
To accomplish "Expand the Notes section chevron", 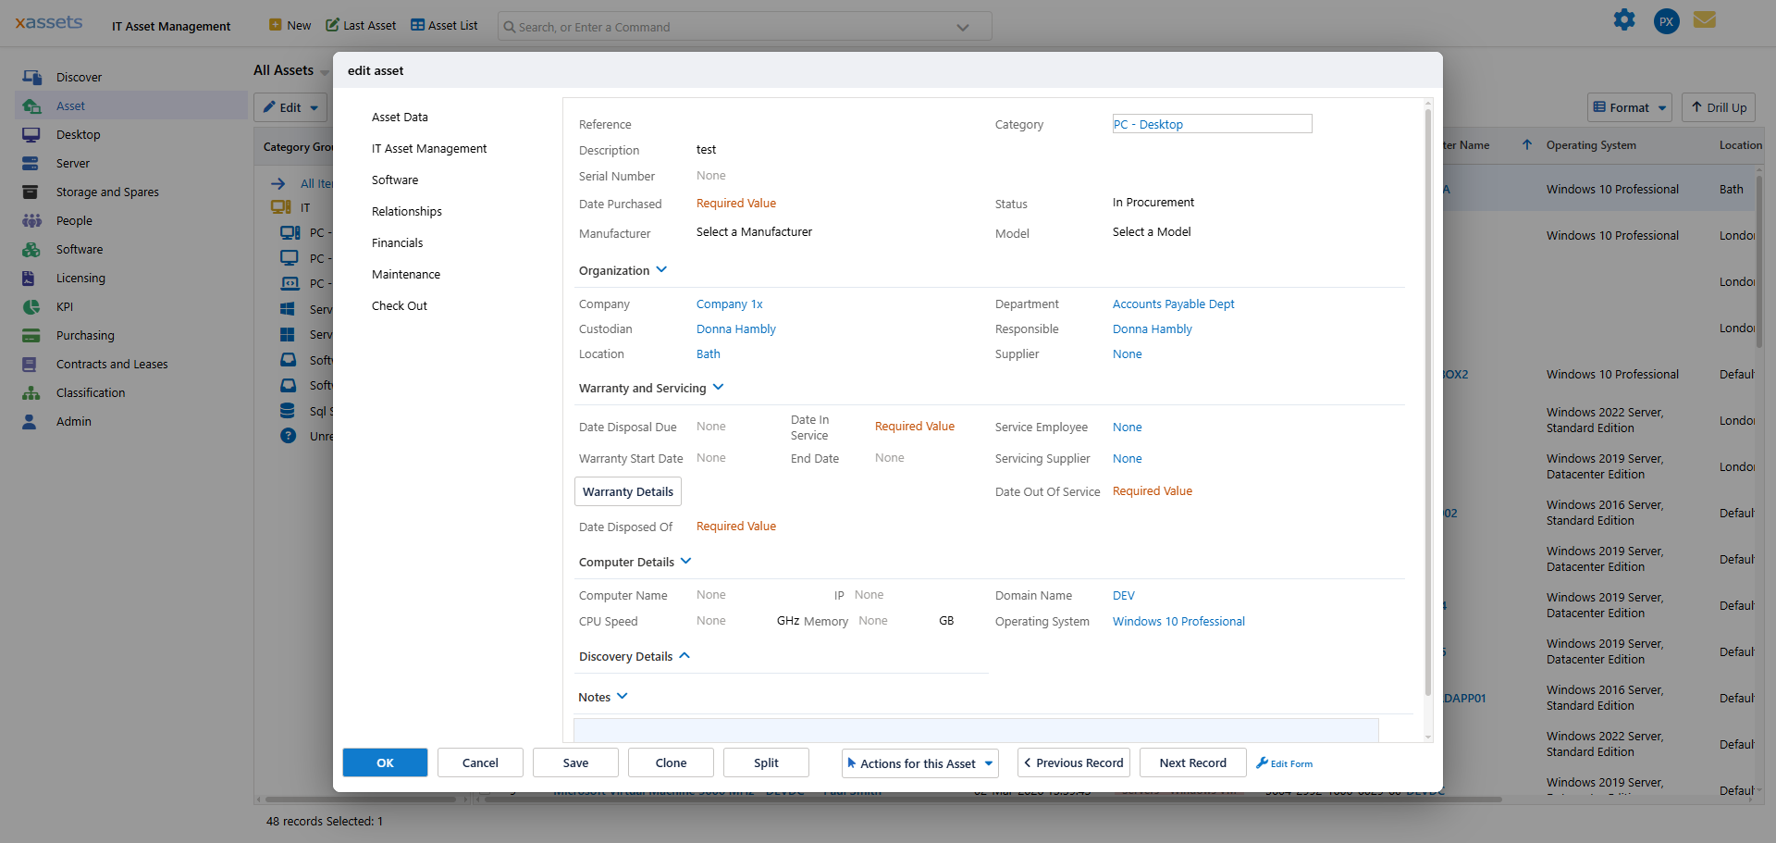I will 621,696.
